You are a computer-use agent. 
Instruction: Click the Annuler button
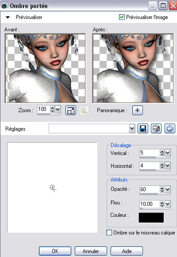[91, 251]
